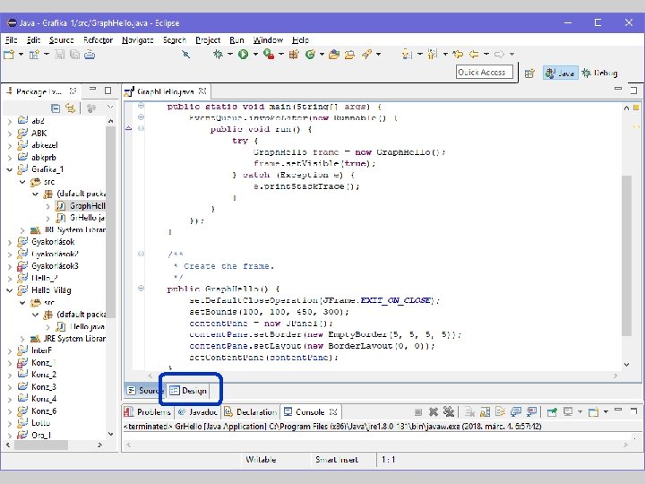Collapse All in Package Explorer
Viewport: 645px width, 484px height.
56,108
